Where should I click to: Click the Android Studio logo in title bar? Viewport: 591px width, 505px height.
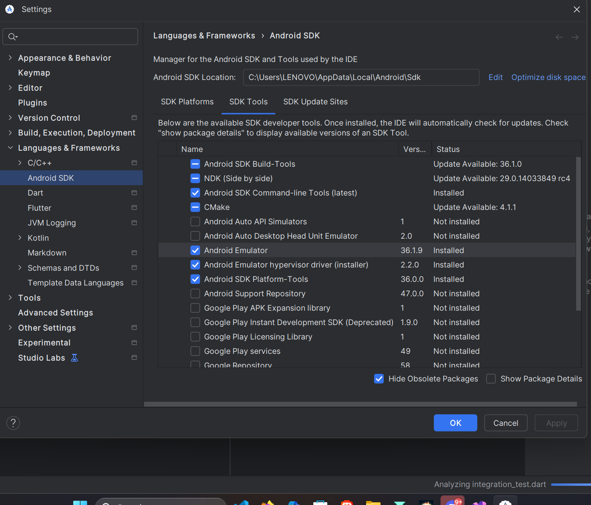[10, 9]
